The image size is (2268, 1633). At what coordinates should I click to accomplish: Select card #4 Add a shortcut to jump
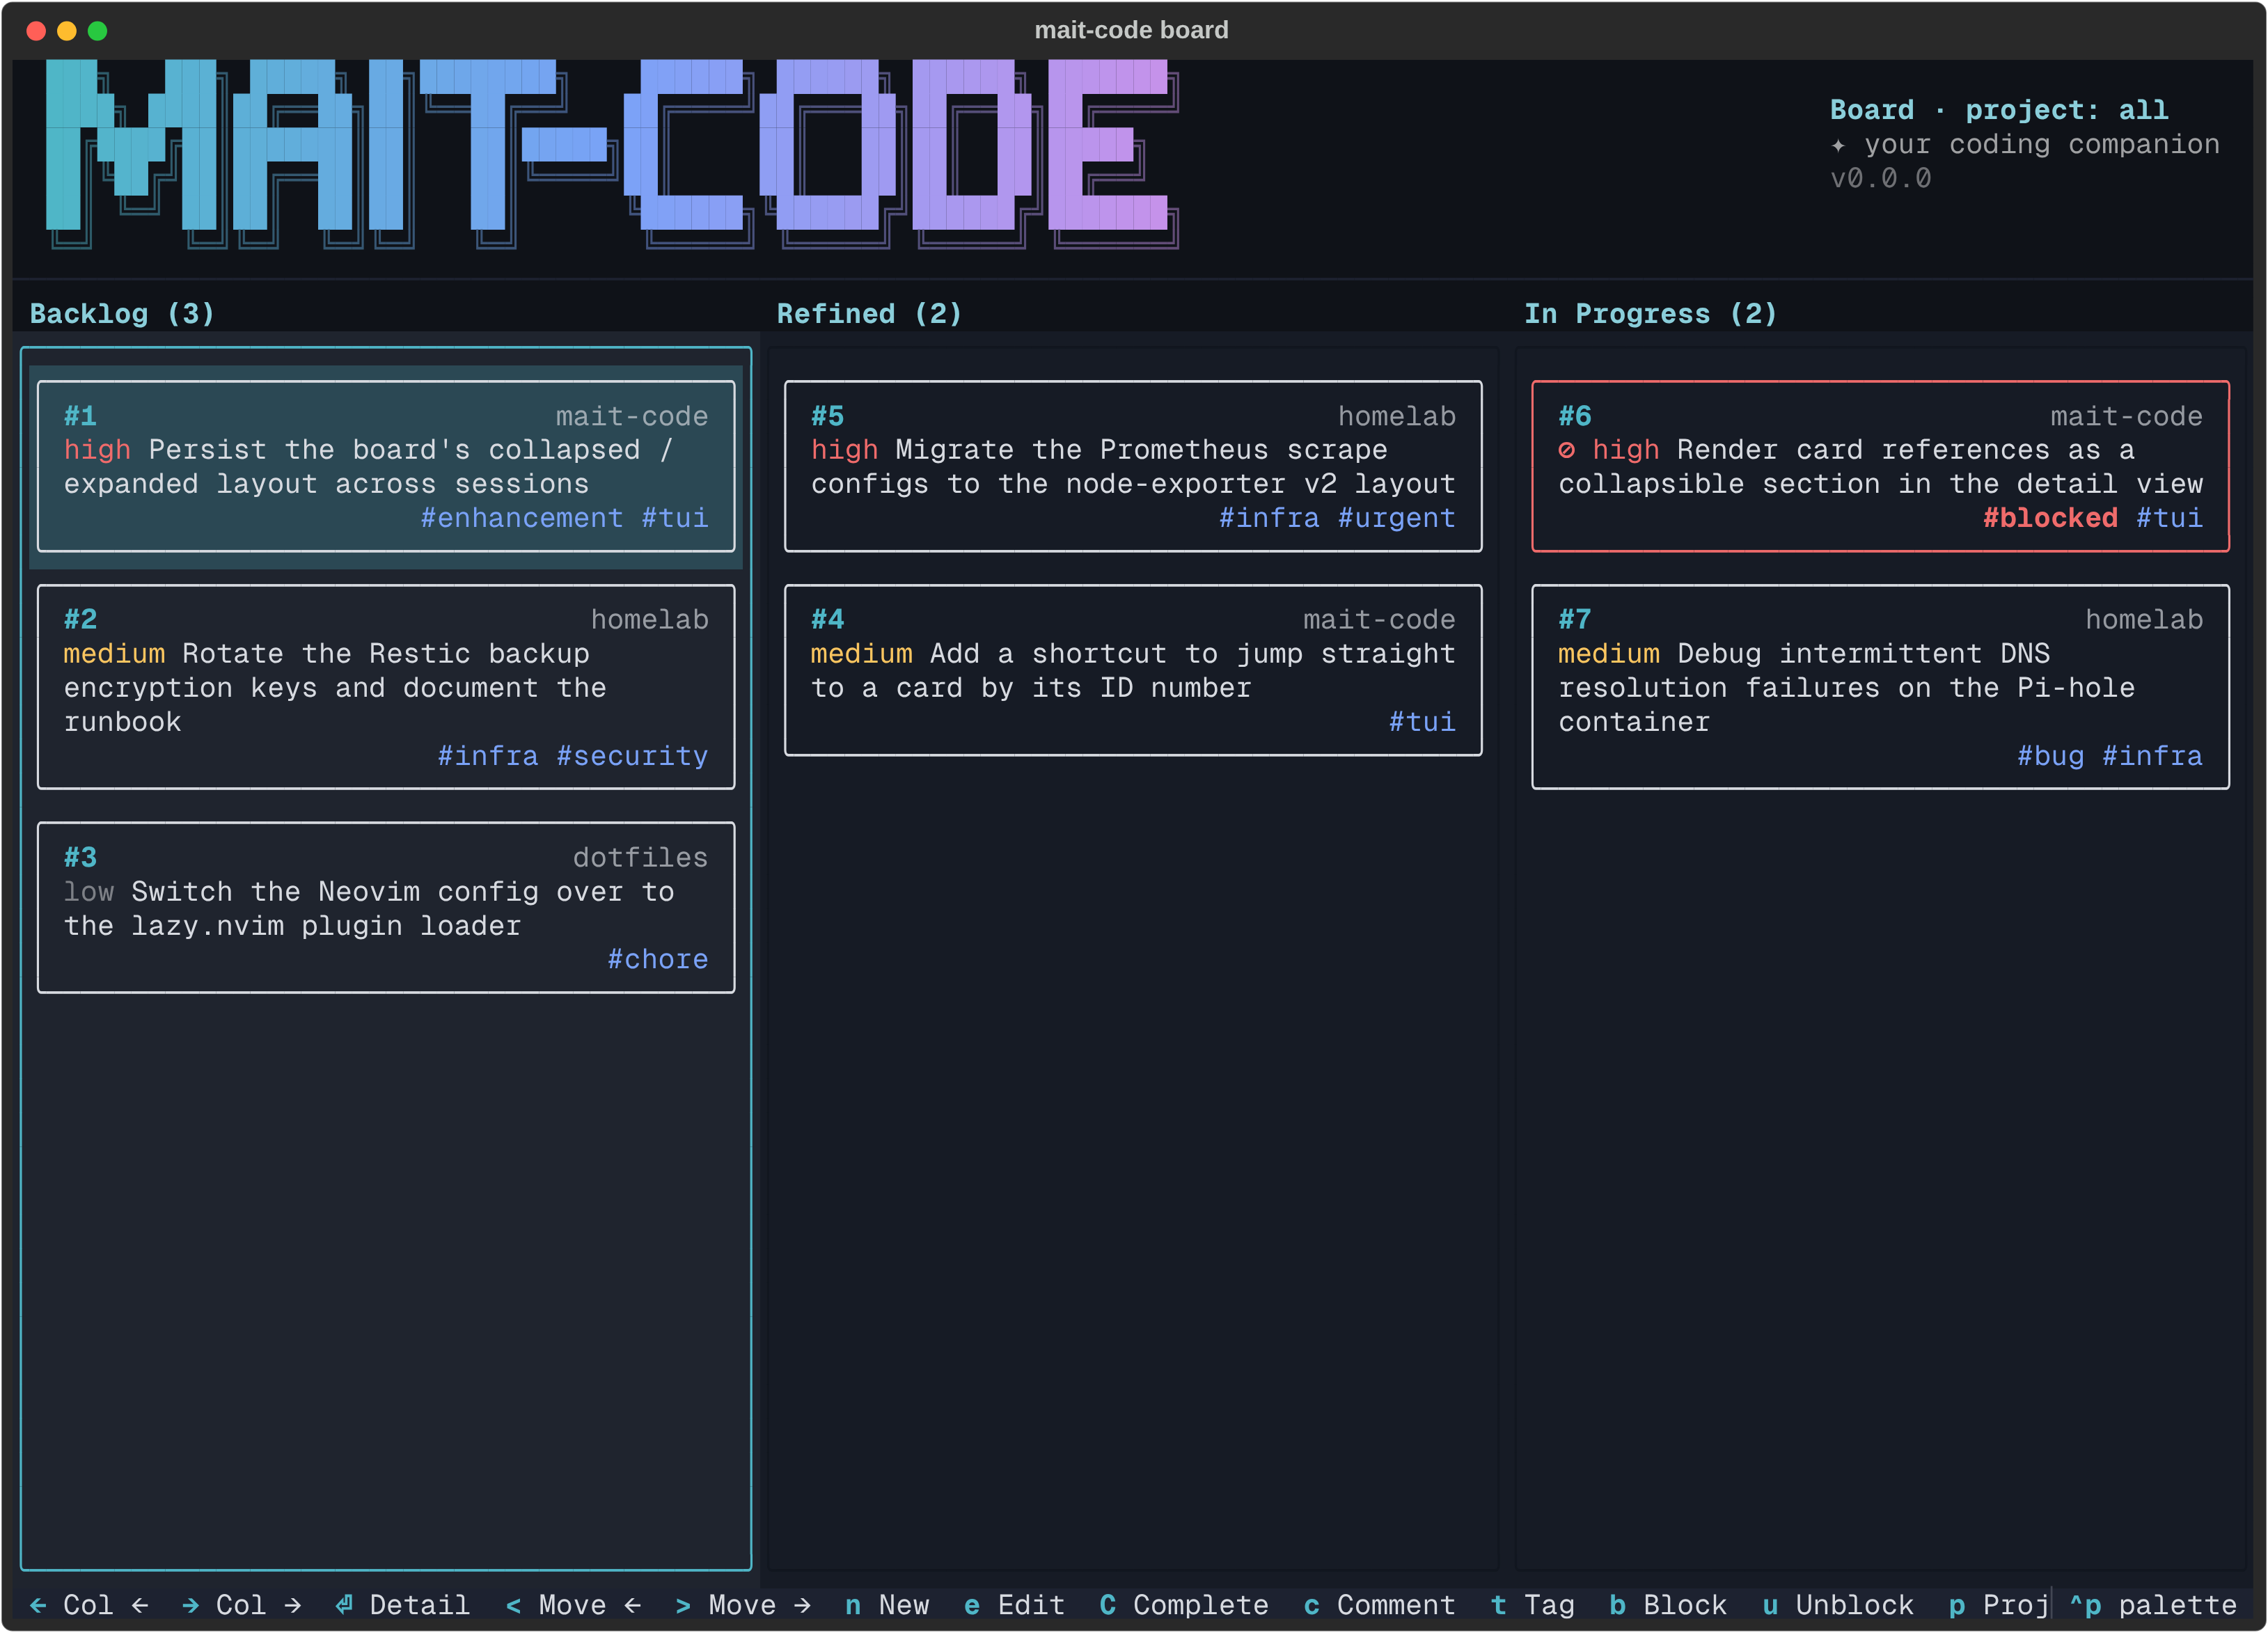1133,670
